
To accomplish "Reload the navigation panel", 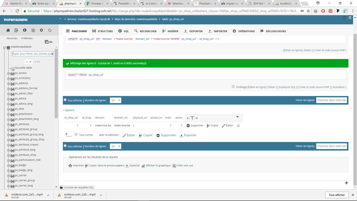I will pyautogui.click(x=50, y=30).
